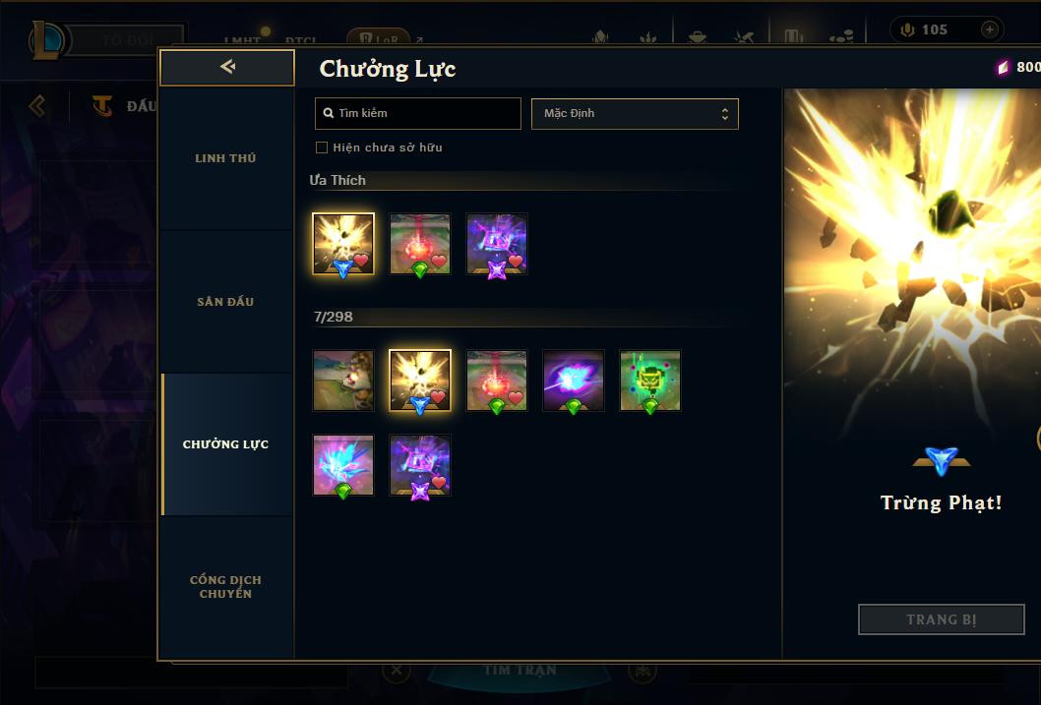Click the plus icon beside 105 currency
Viewport: 1041px width, 705px height.
990,29
